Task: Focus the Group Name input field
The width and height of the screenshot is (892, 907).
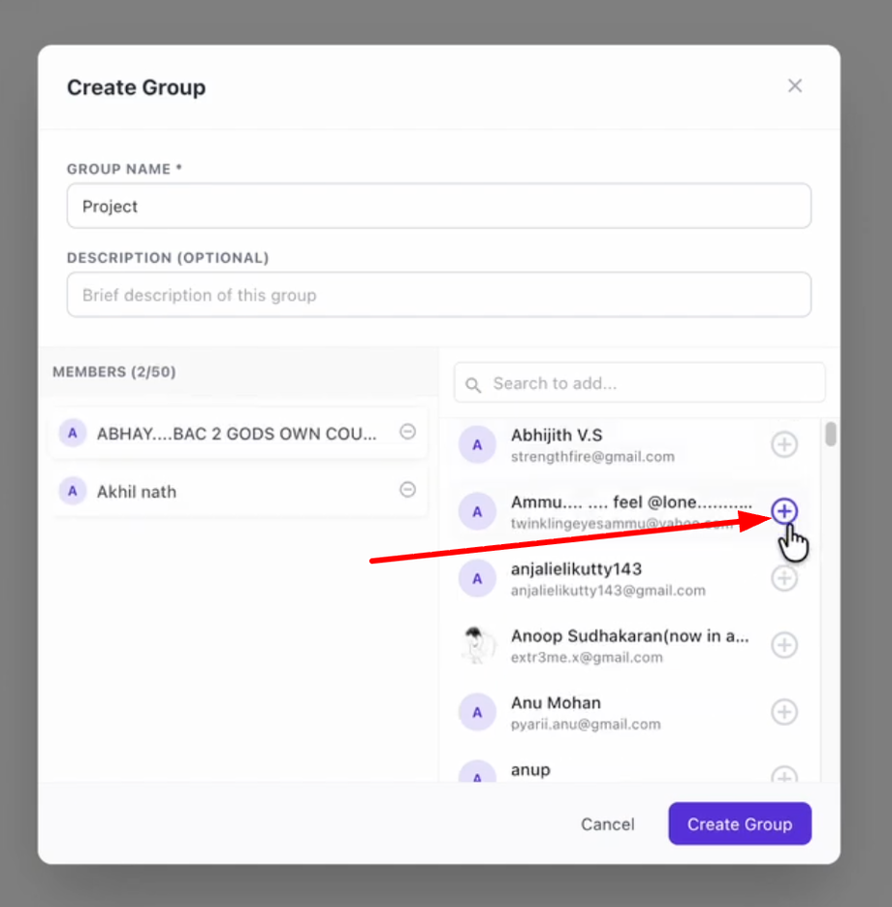Action: pyautogui.click(x=438, y=206)
